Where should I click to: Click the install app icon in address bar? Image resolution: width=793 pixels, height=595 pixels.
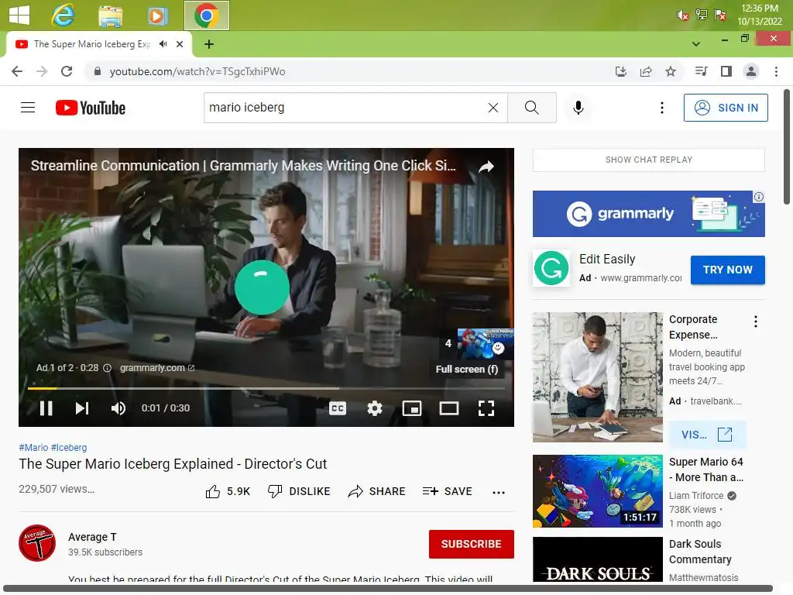(x=620, y=71)
